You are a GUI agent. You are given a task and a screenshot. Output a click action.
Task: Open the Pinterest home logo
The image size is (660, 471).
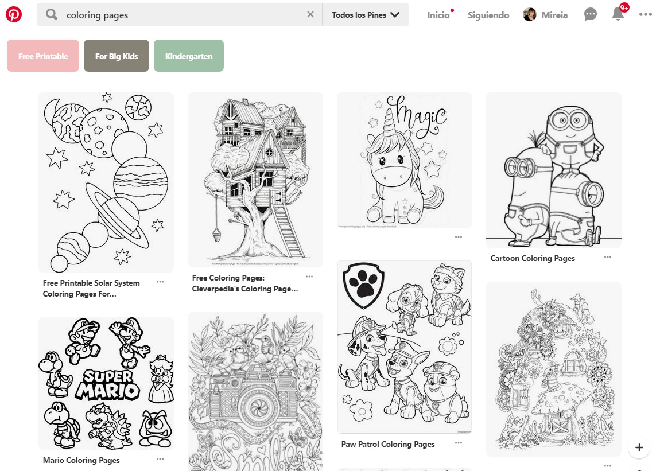[x=13, y=14]
